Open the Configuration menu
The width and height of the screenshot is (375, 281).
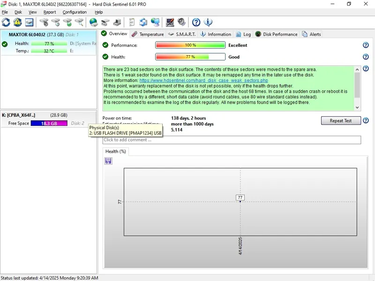pyautogui.click(x=75, y=12)
